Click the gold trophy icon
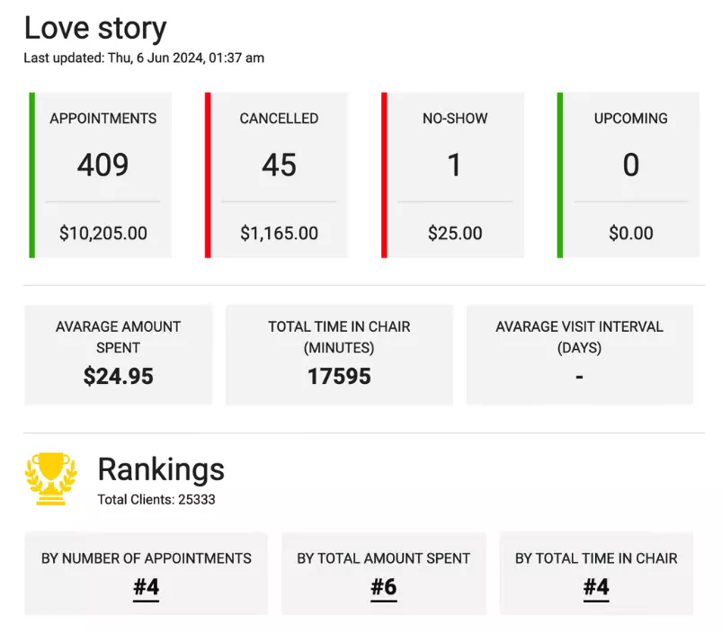The width and height of the screenshot is (722, 633). point(51,478)
